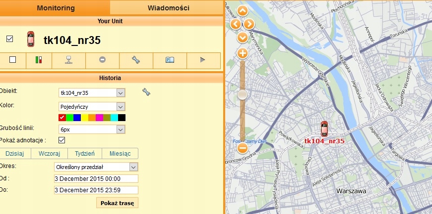Open the Obiekt dropdown list
432x214 pixels.
tap(121, 93)
